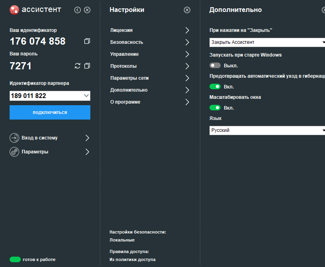The height and width of the screenshot is (267, 325).
Task: Click the back navigation arrow in main panel
Action: 78,10
